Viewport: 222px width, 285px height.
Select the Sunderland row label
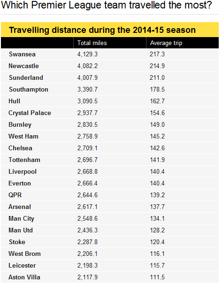coord(26,77)
